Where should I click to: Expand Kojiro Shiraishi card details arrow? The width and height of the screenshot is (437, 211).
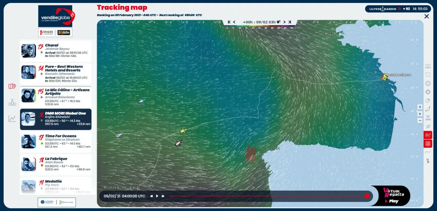pyautogui.click(x=42, y=120)
